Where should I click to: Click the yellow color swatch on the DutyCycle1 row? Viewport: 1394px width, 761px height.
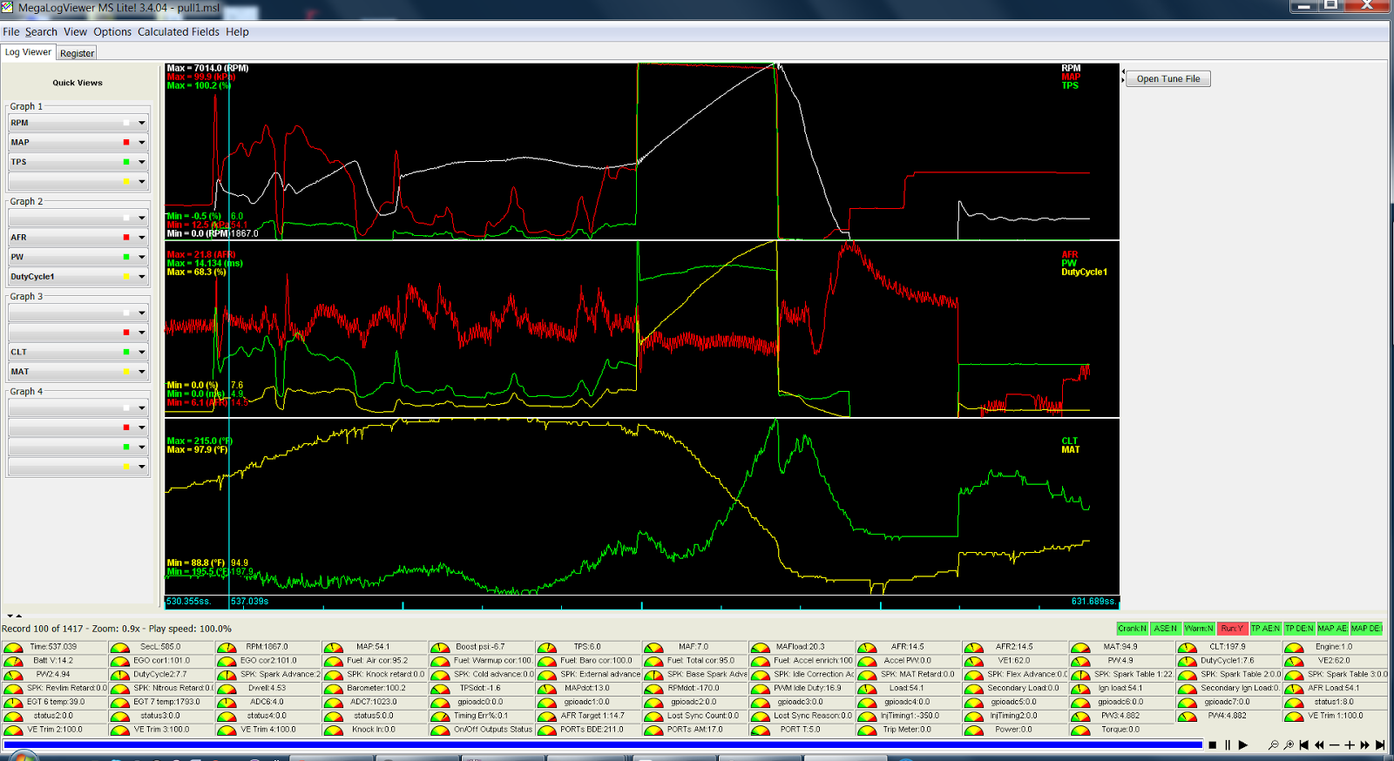pyautogui.click(x=126, y=277)
